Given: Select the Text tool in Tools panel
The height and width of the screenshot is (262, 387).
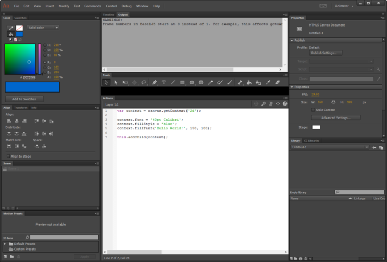Looking at the screenshot, I should tap(164, 82).
